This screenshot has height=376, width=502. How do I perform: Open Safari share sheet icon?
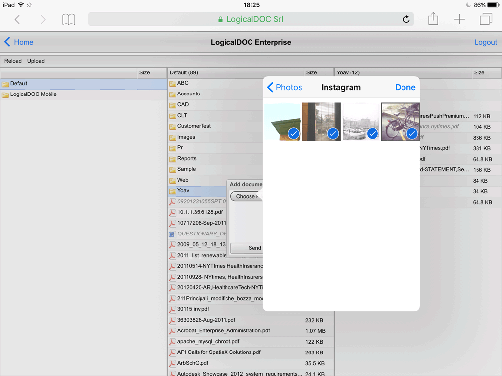coord(433,19)
